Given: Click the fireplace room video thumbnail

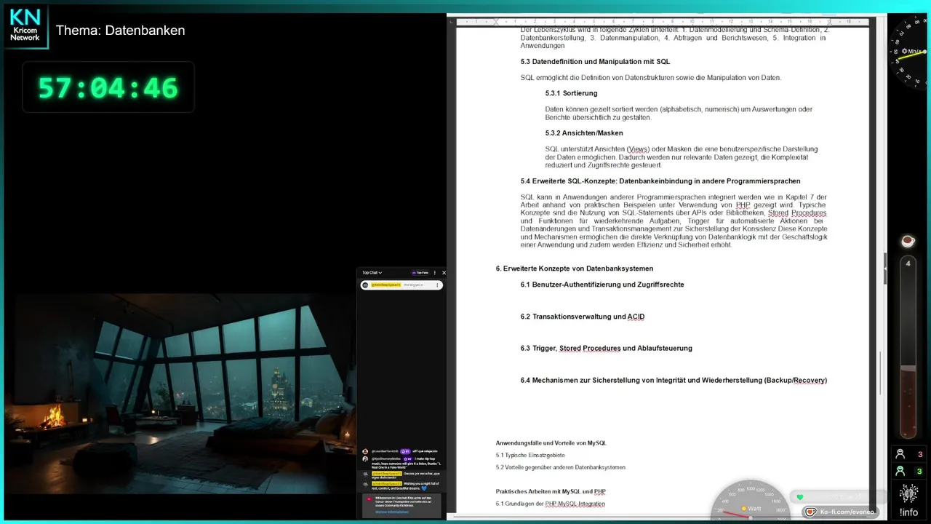Looking at the screenshot, I should pyautogui.click(x=180, y=394).
